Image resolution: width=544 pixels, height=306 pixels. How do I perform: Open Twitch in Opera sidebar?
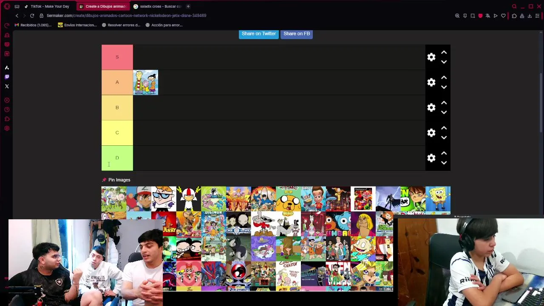click(7, 77)
